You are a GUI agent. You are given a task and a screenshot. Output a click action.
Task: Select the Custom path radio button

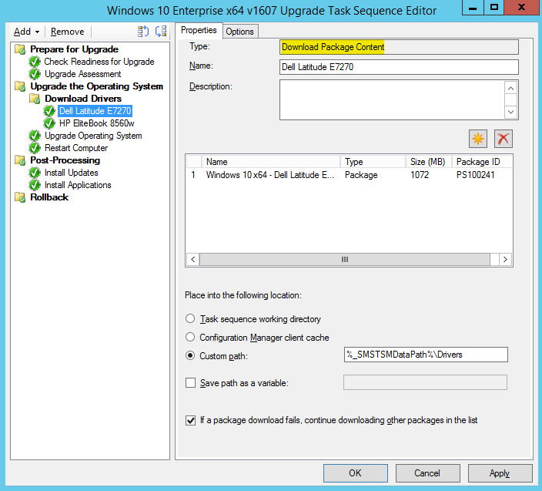pyautogui.click(x=190, y=355)
